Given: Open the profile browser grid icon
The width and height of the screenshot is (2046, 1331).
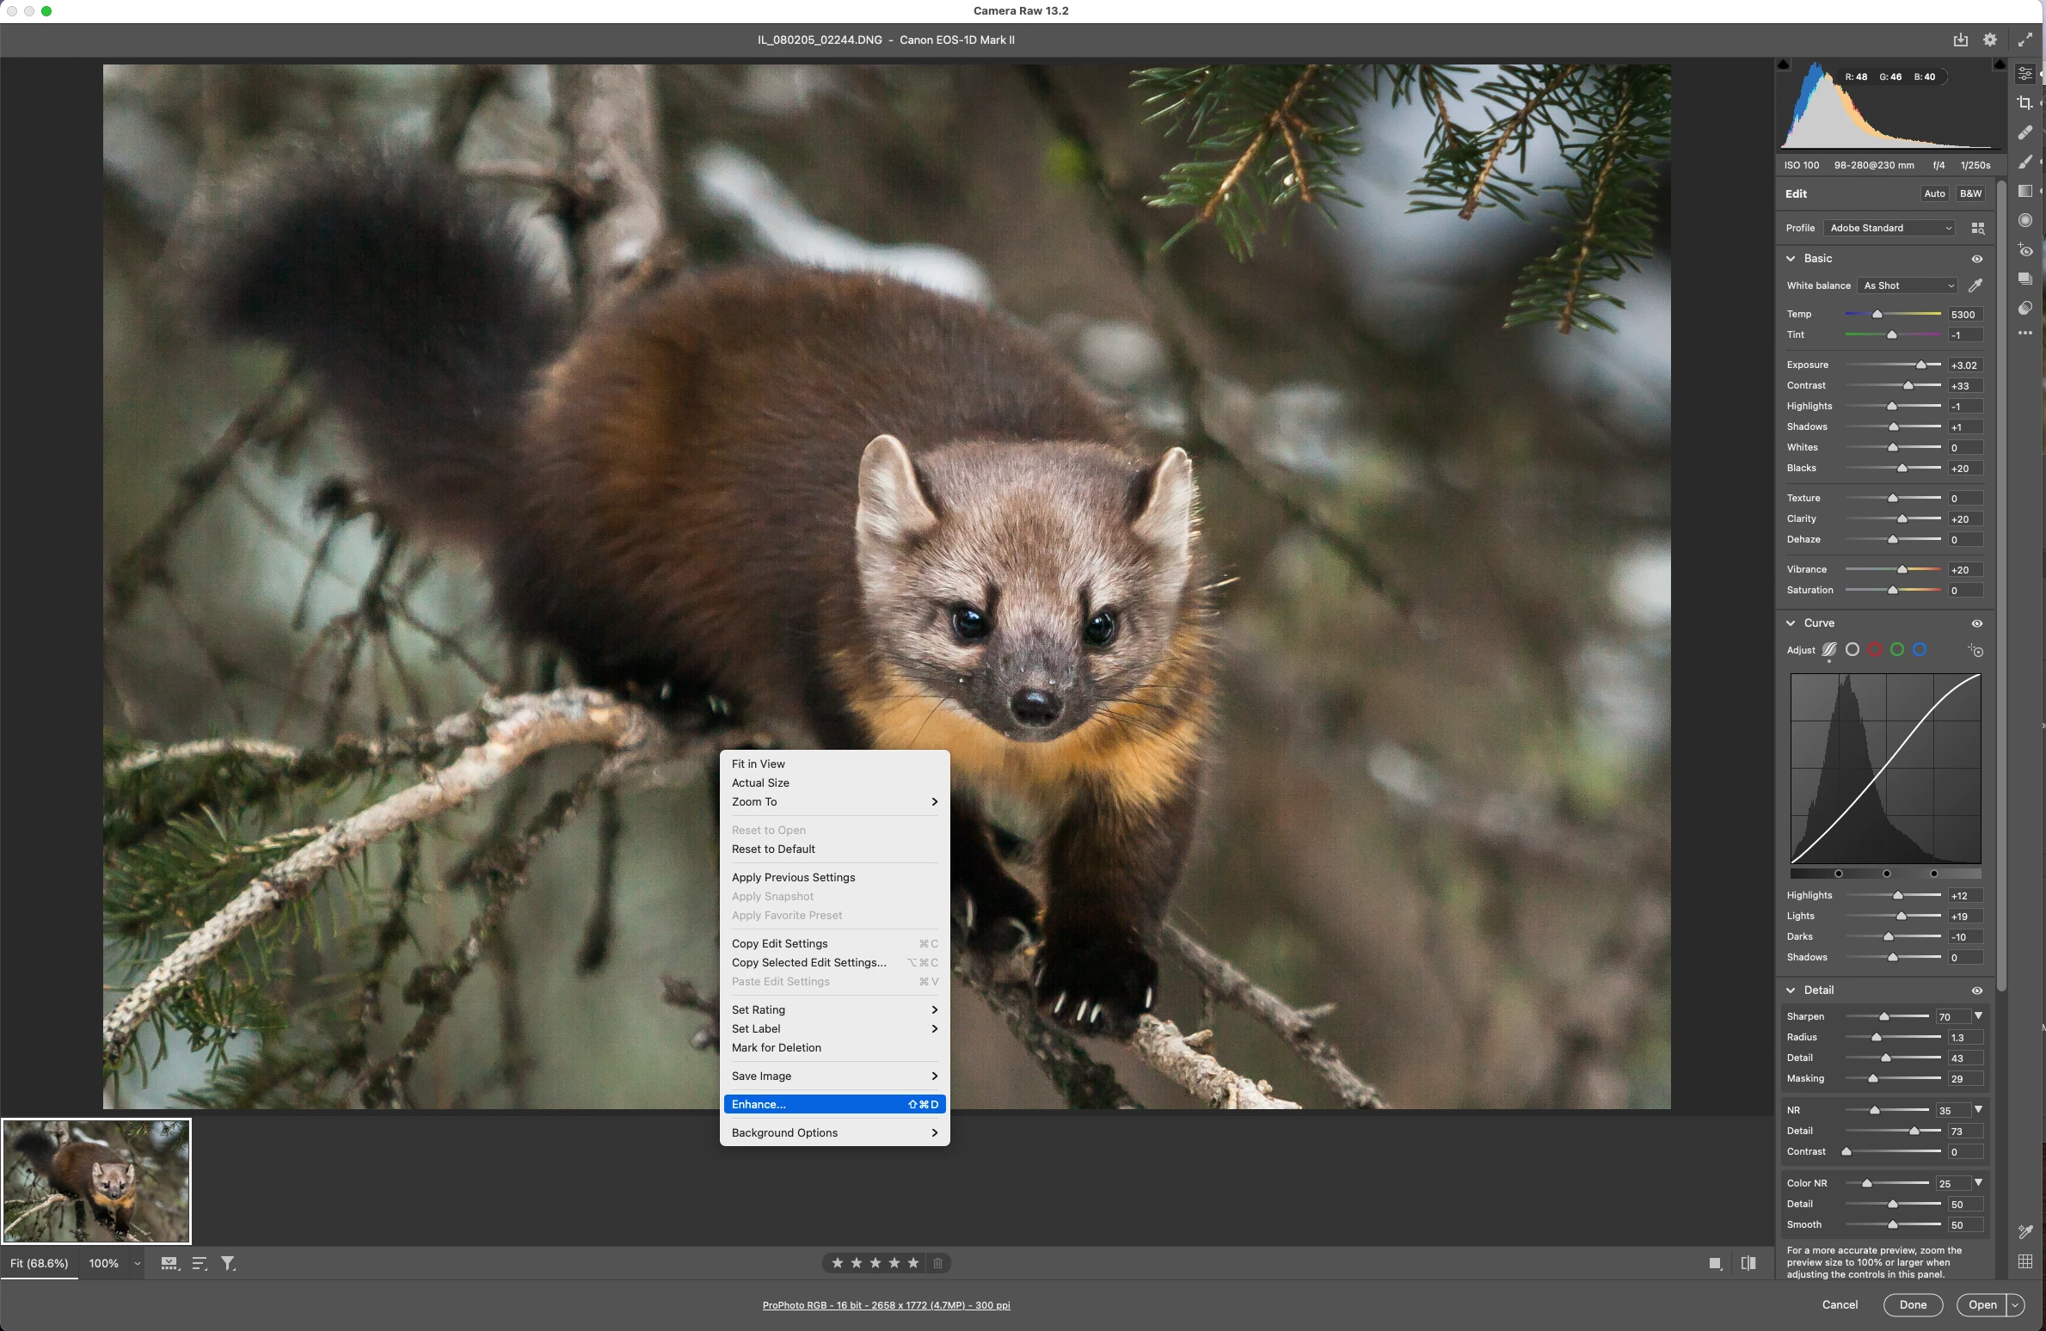Looking at the screenshot, I should 1977,228.
